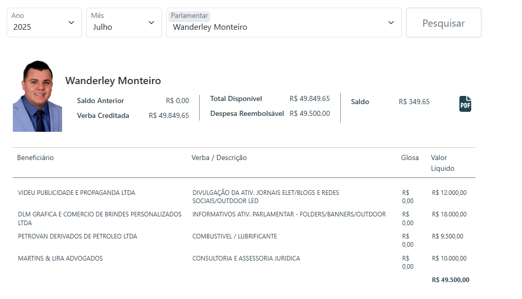Click CONSULTORIA E ASSESSORIA JURIDICA description
The image size is (522, 299).
246,258
